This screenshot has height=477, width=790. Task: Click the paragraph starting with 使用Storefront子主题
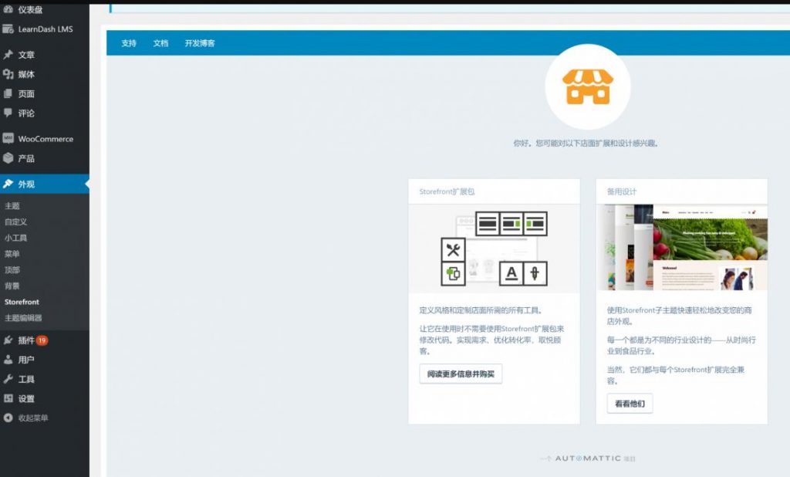(x=679, y=316)
